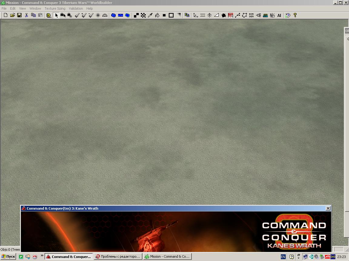Choose the lock and pointer selection tool
The image size is (349, 261).
click(x=63, y=15)
